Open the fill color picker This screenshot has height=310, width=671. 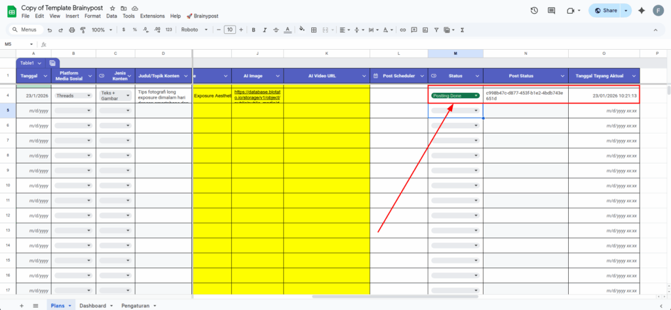click(x=301, y=29)
